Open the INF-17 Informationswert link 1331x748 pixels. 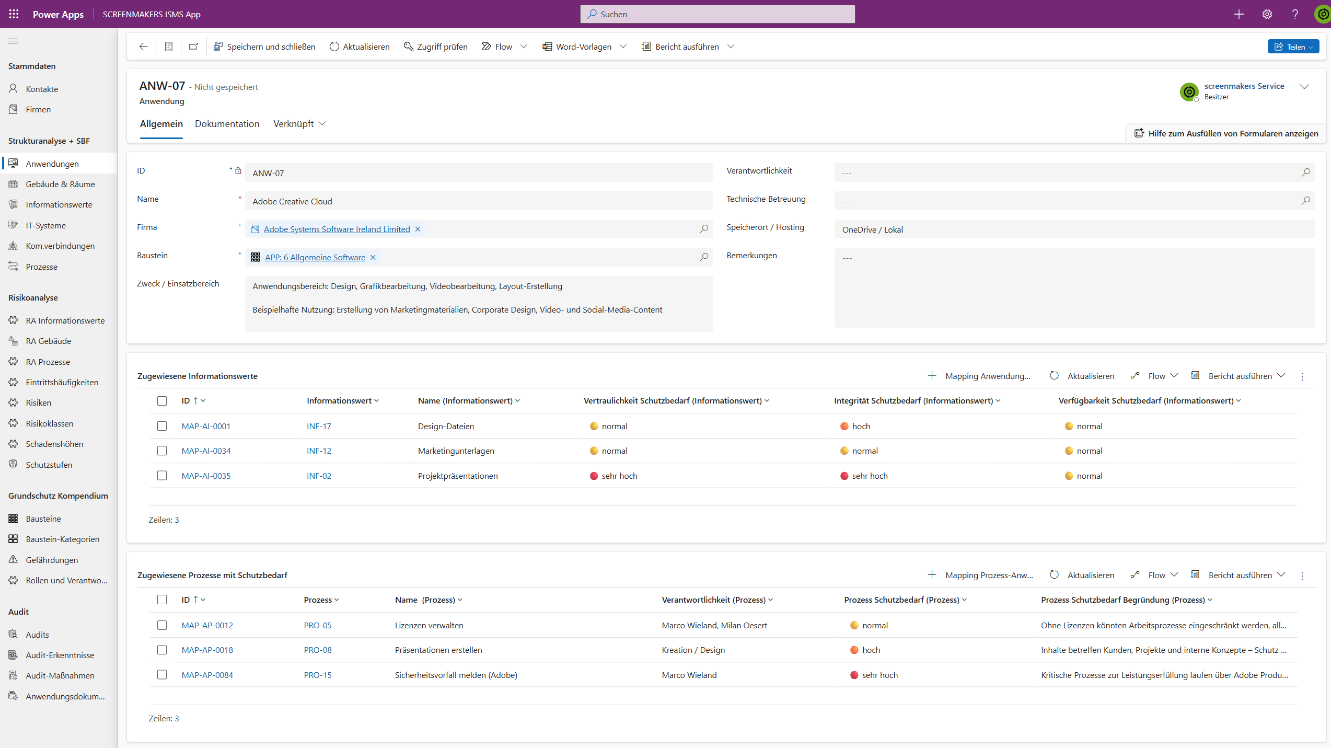pyautogui.click(x=319, y=426)
